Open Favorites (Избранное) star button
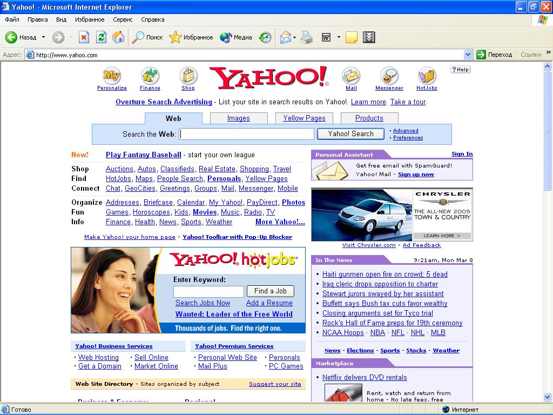553x415 pixels. tap(191, 37)
